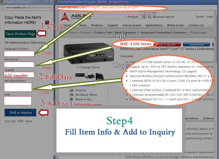
Task: Focus the Quantity input field
Action: [x=19, y=75]
